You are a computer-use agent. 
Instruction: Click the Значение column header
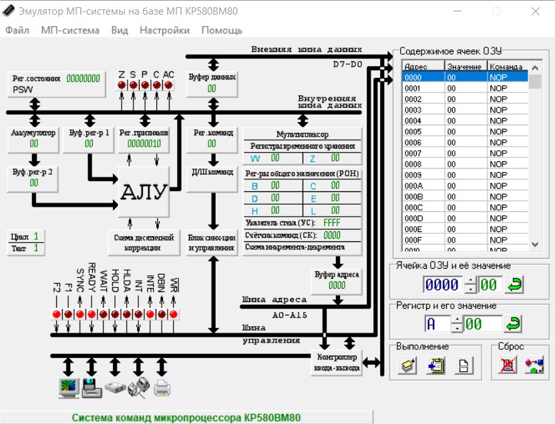[x=466, y=67]
